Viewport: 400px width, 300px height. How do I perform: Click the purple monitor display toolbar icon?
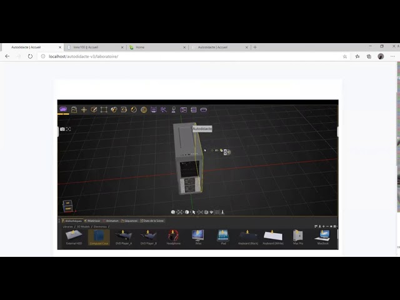[x=154, y=110]
